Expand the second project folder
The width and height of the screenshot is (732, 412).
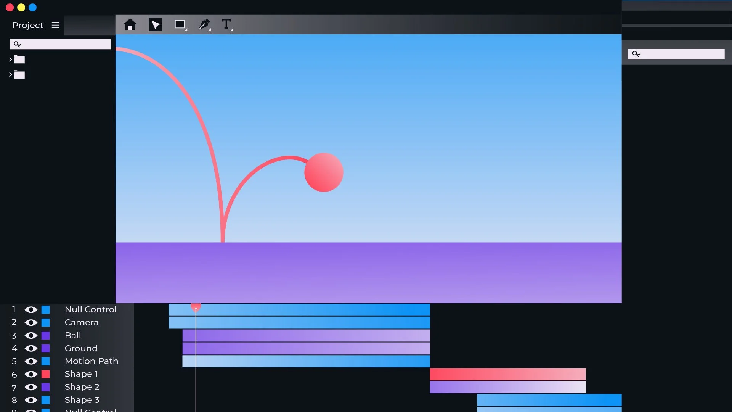(11, 75)
